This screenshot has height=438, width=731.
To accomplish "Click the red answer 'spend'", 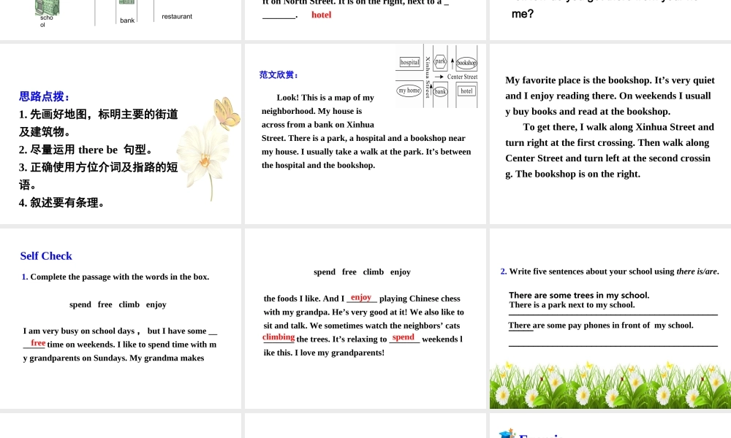I will click(404, 337).
